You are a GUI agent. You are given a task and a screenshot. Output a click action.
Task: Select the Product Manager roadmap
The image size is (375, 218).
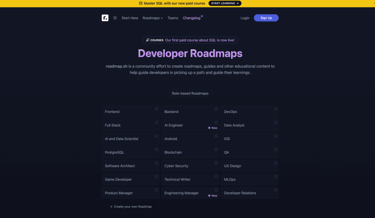point(131,193)
